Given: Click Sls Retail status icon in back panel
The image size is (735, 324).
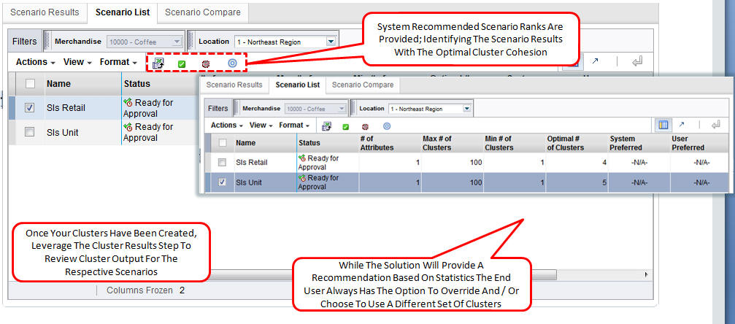Looking at the screenshot, I should click(128, 103).
